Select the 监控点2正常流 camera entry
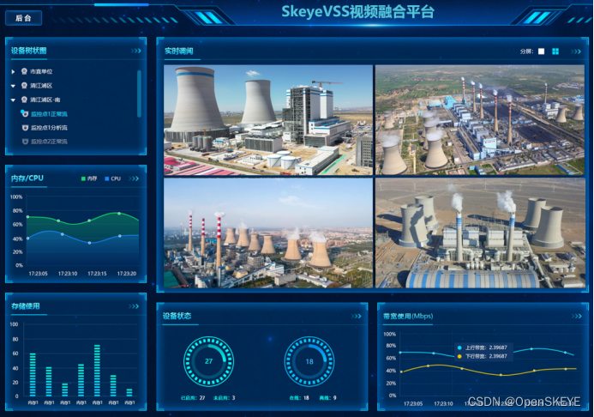The width and height of the screenshot is (594, 417). point(49,142)
